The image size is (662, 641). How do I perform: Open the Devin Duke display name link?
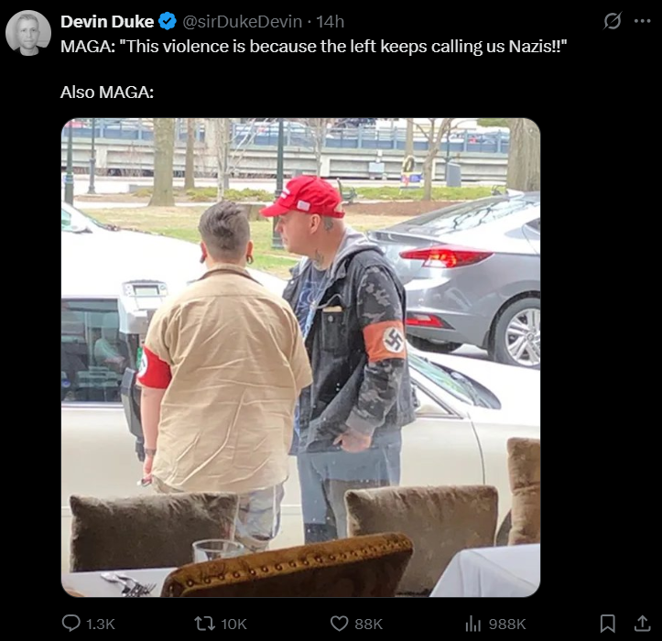point(107,22)
